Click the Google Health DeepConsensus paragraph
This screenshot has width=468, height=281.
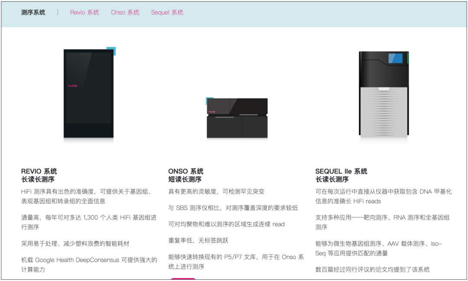[x=89, y=265]
